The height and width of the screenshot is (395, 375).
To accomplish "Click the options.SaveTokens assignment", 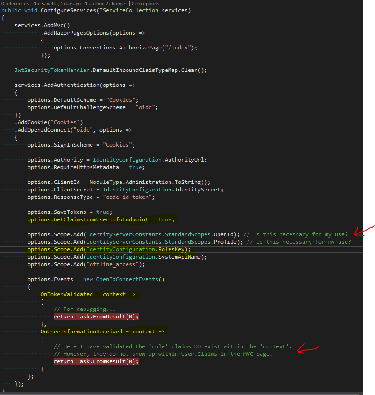I will coord(70,212).
